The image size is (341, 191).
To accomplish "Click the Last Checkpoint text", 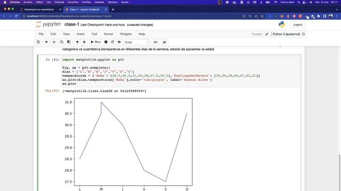I will pos(103,25).
